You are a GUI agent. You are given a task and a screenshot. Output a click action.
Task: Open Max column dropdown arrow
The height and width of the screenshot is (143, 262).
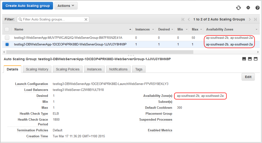201,30
